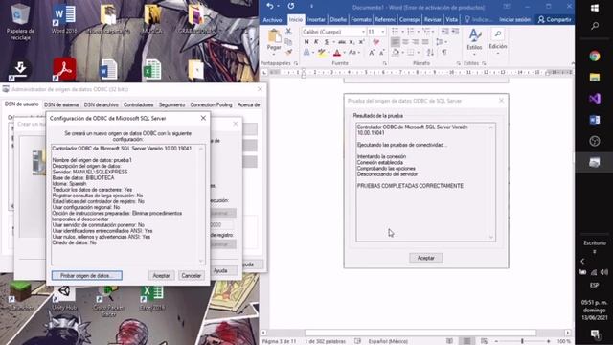The width and height of the screenshot is (613, 345).
Task: Click the Windows Start button
Action: click(595, 8)
